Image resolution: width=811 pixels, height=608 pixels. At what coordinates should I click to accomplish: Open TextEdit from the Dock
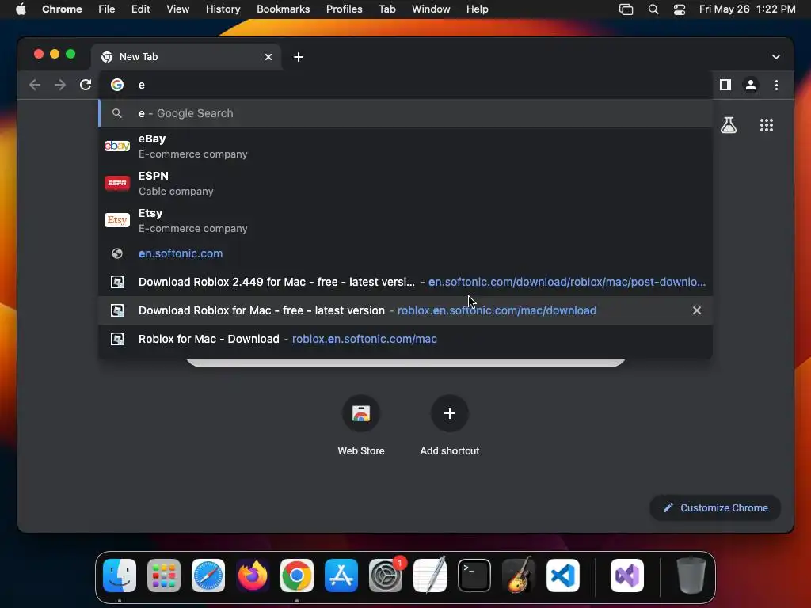[x=430, y=576]
